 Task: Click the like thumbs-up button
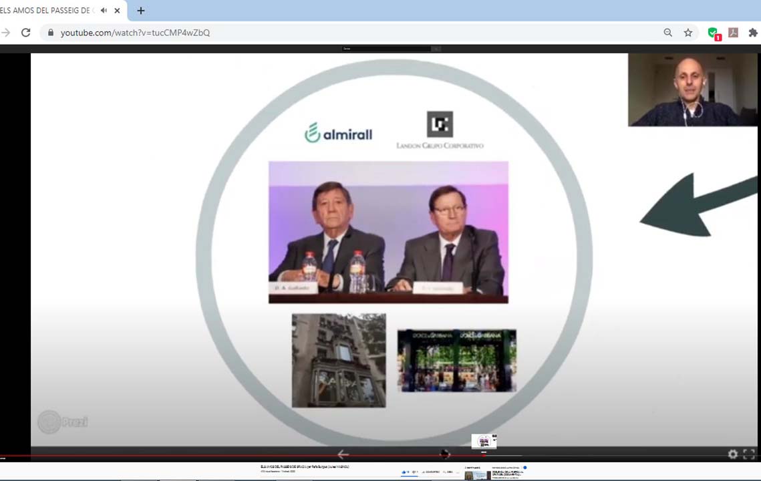coord(404,472)
